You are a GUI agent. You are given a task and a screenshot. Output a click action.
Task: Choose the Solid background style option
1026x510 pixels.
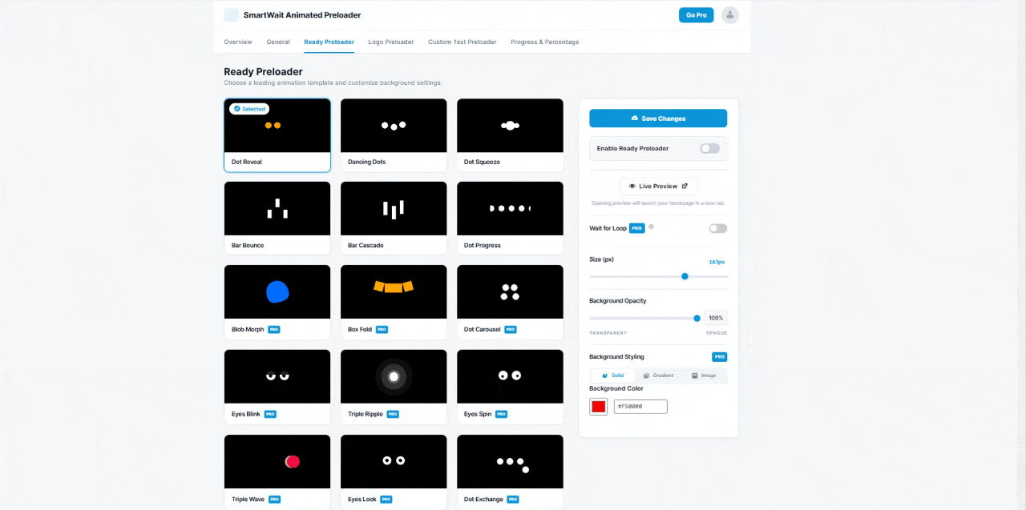click(x=612, y=375)
